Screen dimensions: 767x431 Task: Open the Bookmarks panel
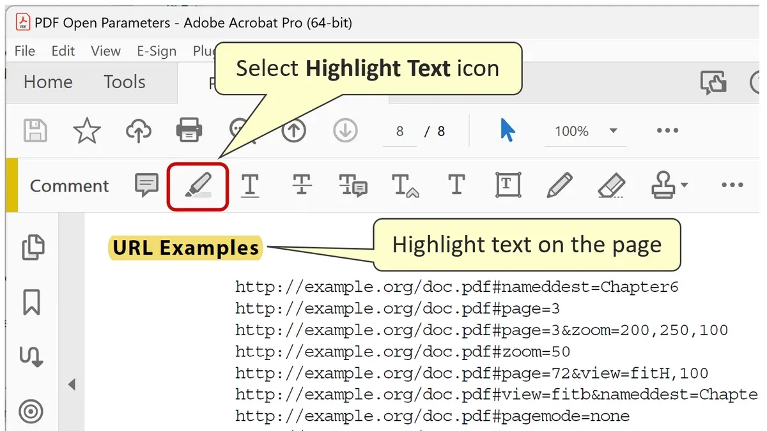pyautogui.click(x=32, y=302)
